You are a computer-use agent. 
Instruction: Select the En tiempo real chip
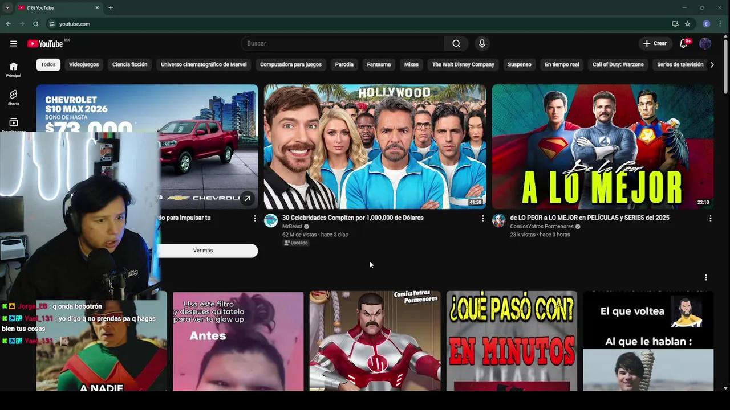[562, 64]
